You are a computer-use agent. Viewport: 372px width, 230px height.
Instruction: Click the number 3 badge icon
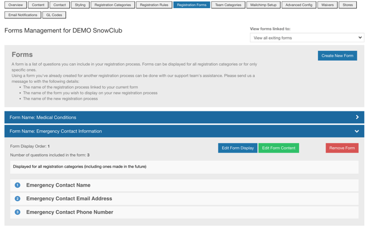[x=17, y=212]
